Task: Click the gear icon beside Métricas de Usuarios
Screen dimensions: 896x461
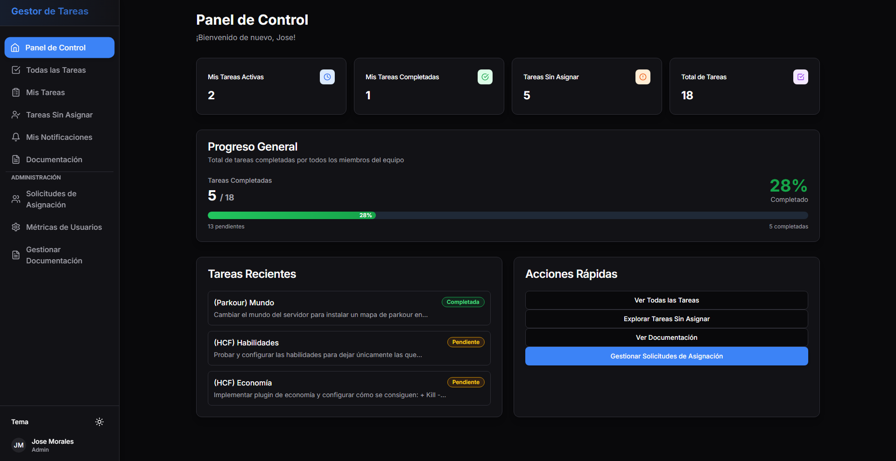Action: 16,227
